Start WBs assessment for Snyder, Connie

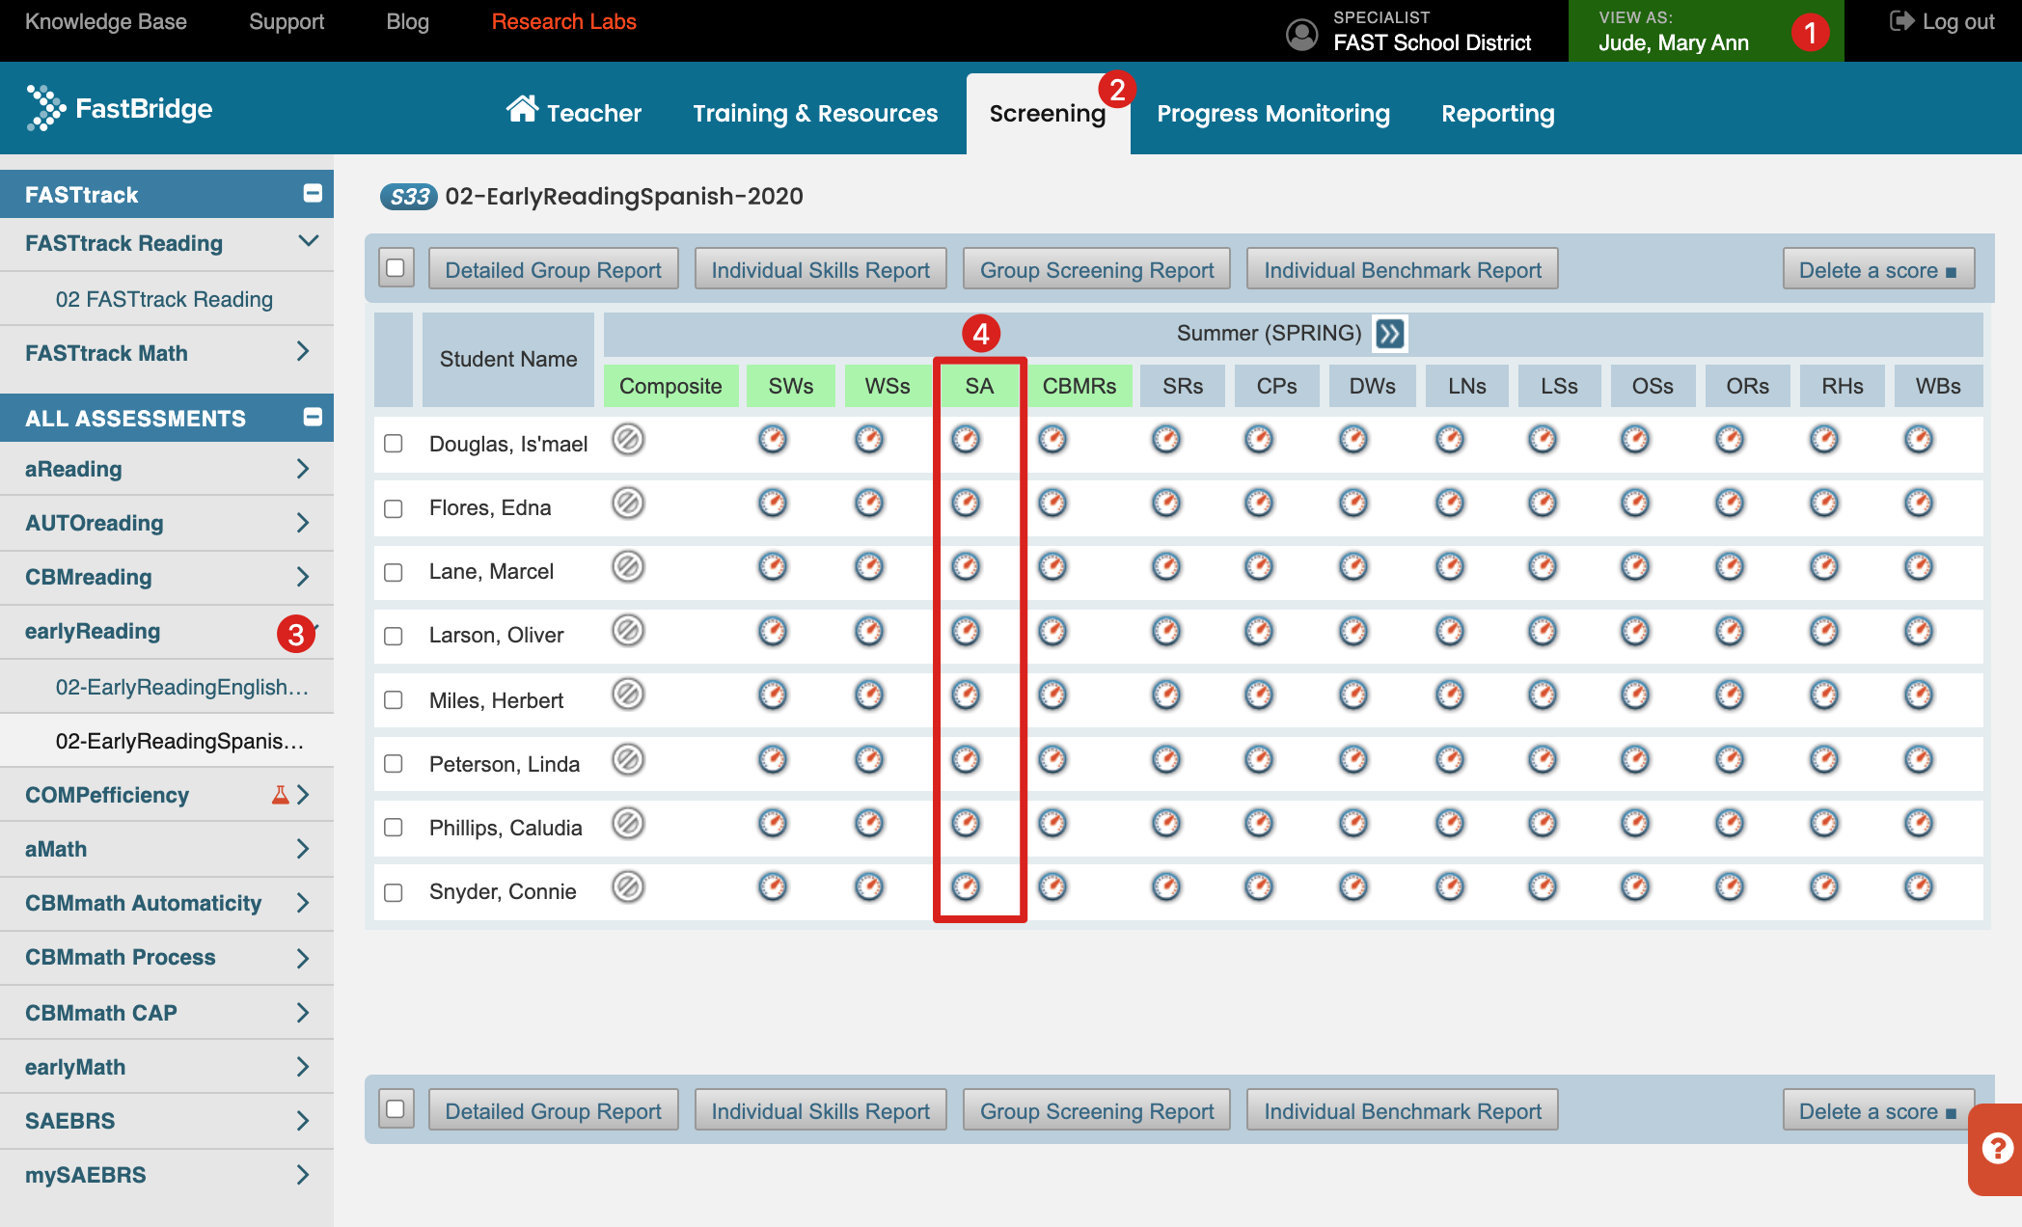click(1919, 887)
